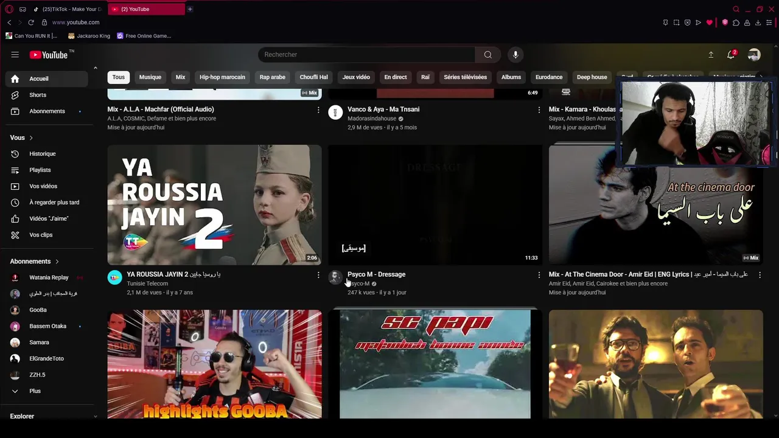Open the ElGrandeToto subscription
This screenshot has width=779, height=438.
tap(46, 358)
